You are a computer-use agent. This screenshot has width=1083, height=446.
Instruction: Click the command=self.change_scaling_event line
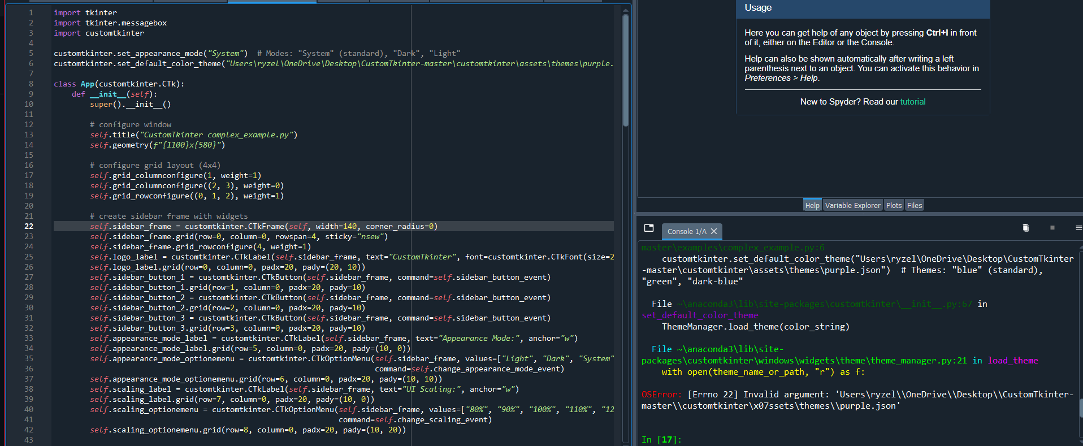tap(415, 419)
